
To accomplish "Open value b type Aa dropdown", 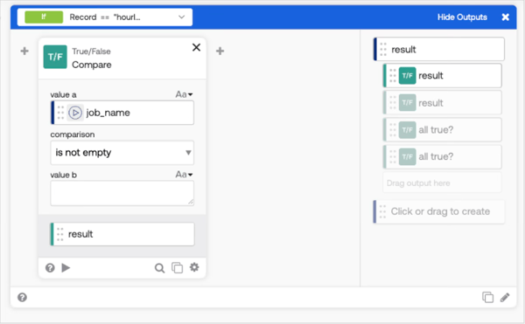I will click(184, 175).
